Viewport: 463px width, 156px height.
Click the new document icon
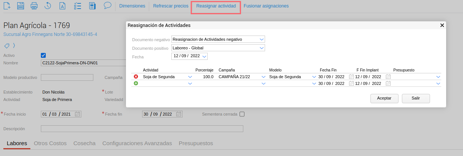(x=7, y=6)
